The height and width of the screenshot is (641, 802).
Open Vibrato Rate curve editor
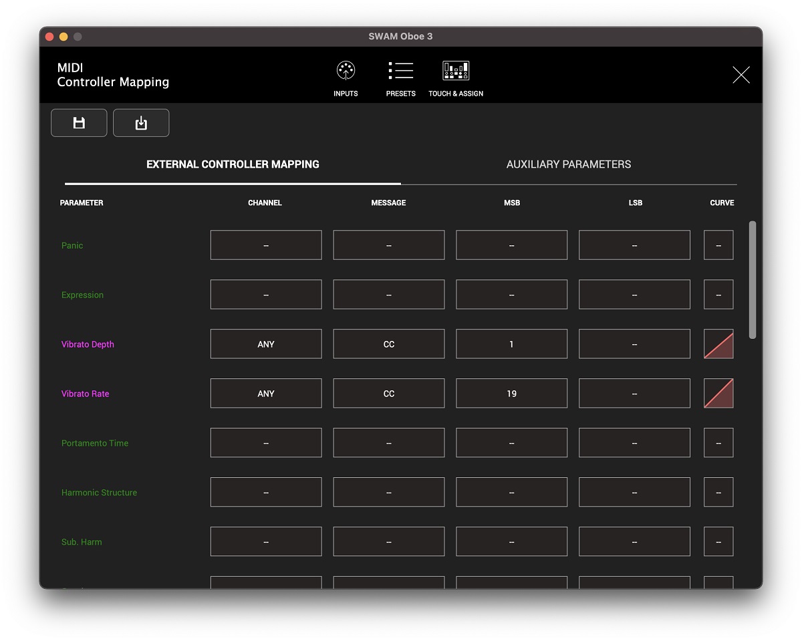click(718, 394)
